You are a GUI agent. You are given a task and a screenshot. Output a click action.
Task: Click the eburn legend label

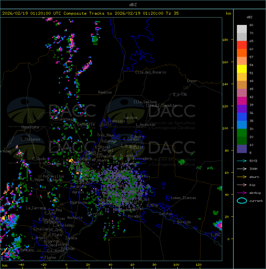tap(254, 177)
